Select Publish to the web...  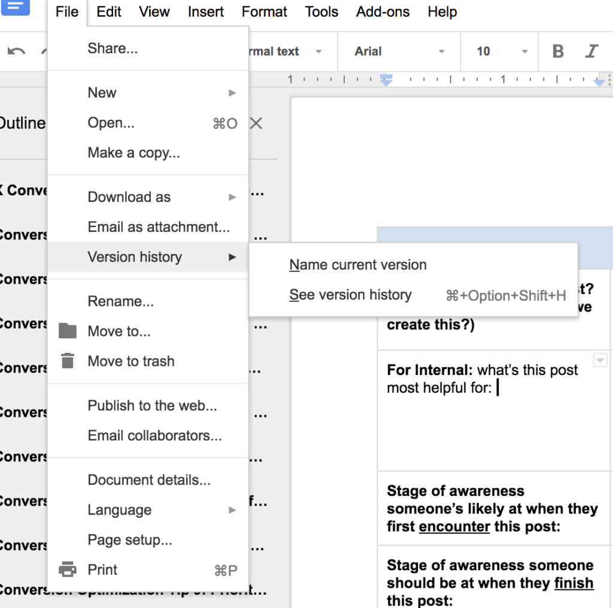pyautogui.click(x=152, y=406)
